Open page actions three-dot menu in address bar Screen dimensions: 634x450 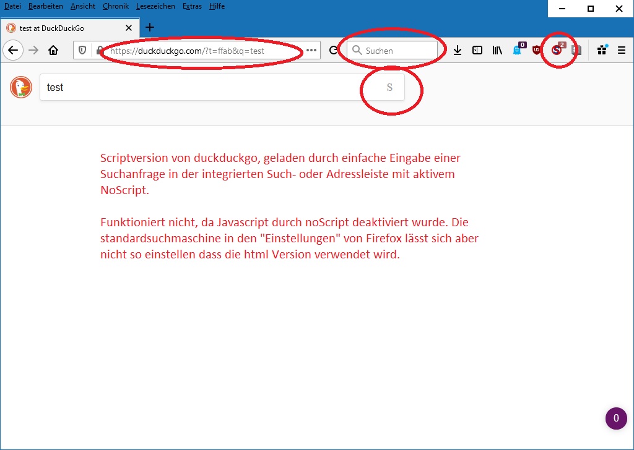point(311,51)
